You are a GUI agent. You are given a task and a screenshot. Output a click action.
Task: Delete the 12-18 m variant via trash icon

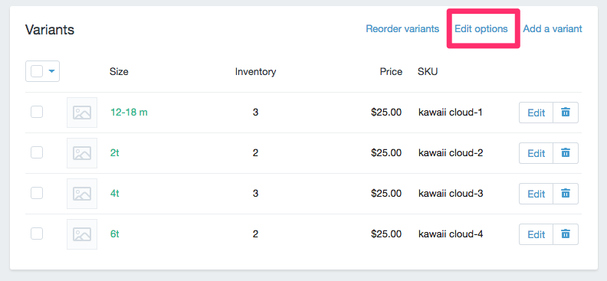[566, 113]
